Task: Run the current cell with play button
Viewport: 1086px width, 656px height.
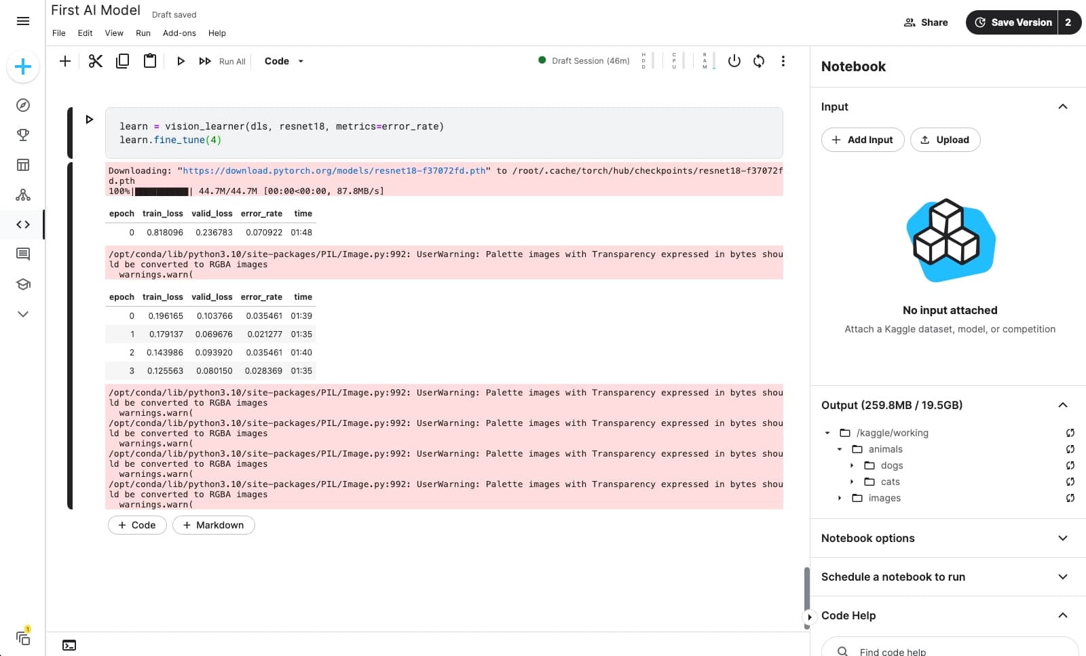Action: coord(181,61)
